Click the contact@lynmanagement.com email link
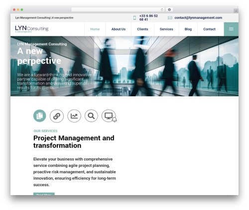249x210 pixels. pyautogui.click(x=198, y=18)
